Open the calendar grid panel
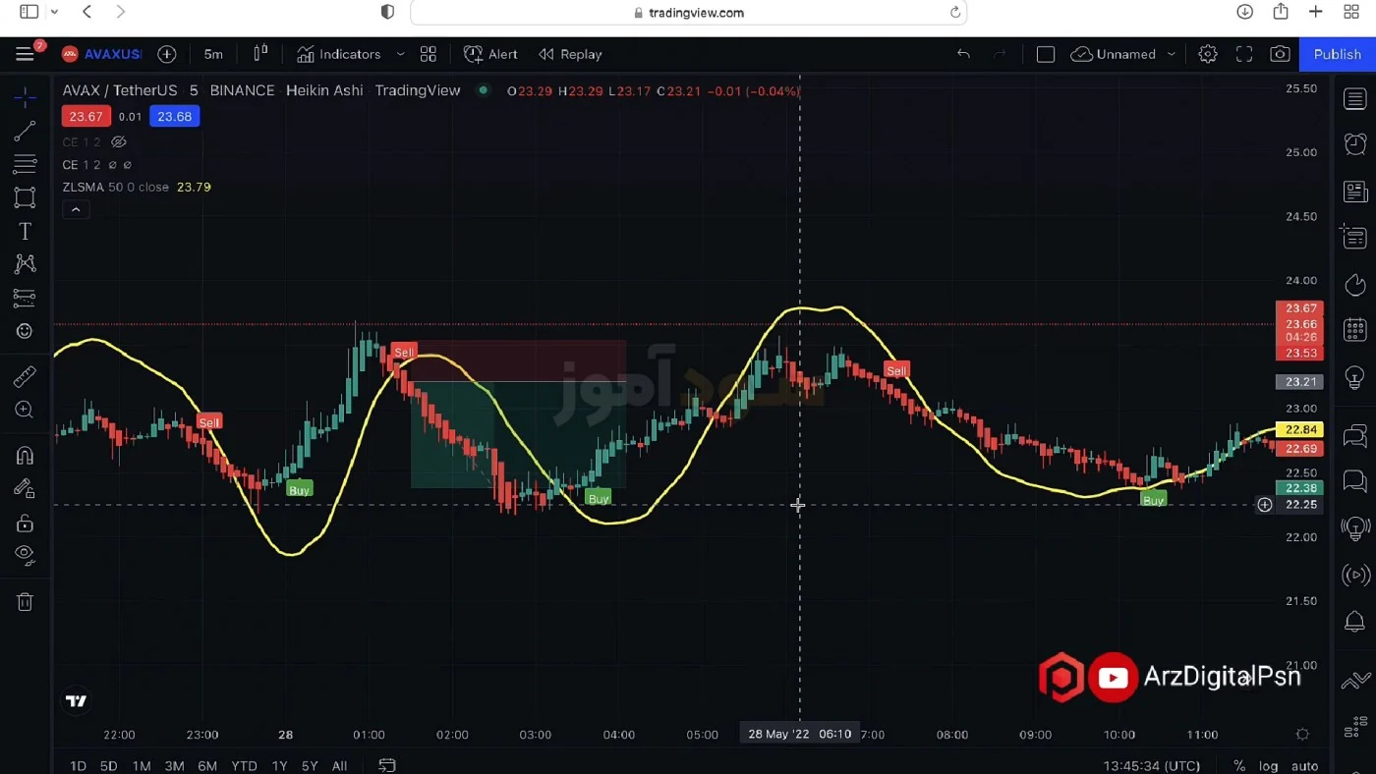1376x774 pixels. tap(1355, 331)
